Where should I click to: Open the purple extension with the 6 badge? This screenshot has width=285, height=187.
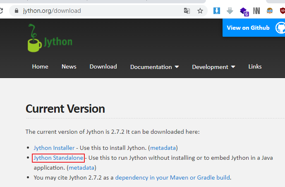coord(244,11)
